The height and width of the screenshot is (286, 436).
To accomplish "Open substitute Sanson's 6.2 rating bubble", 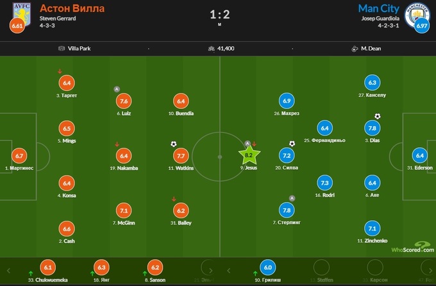I will click(155, 268).
